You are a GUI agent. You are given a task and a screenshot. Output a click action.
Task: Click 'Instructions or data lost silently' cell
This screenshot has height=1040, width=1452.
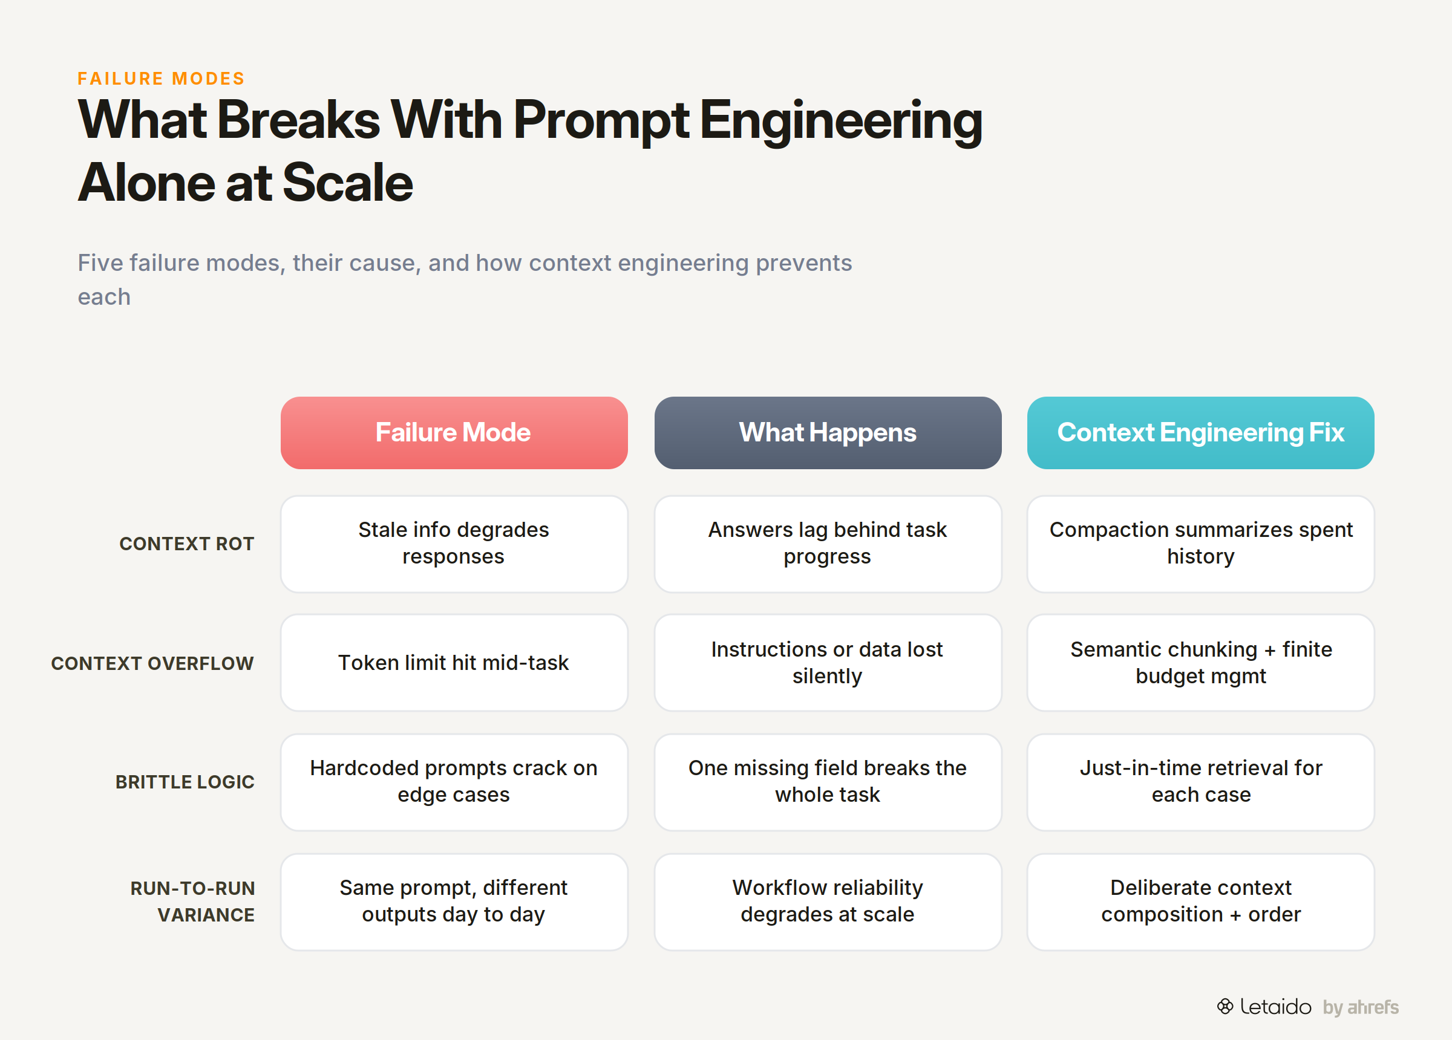pyautogui.click(x=827, y=663)
